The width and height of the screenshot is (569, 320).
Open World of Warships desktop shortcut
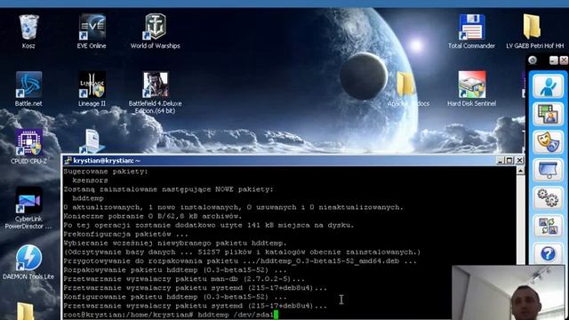tap(156, 27)
